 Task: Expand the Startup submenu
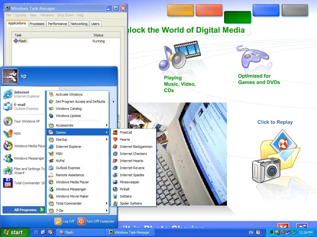[x=78, y=139]
